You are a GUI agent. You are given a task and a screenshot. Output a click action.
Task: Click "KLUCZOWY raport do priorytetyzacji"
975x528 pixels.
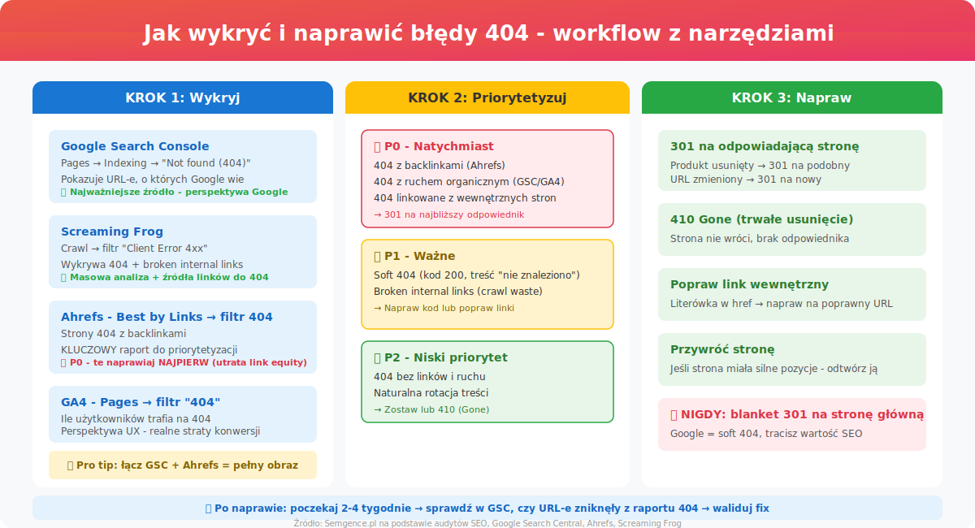click(149, 349)
